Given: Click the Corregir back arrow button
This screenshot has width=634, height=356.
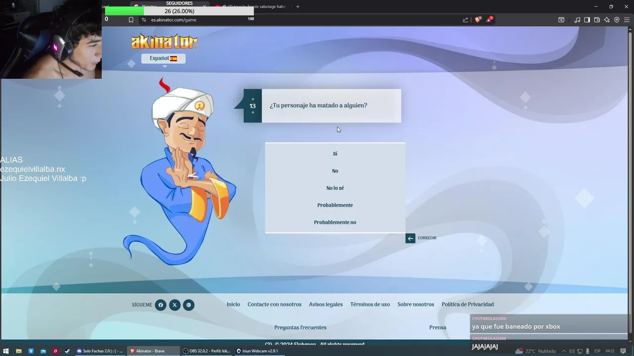Looking at the screenshot, I should (410, 238).
